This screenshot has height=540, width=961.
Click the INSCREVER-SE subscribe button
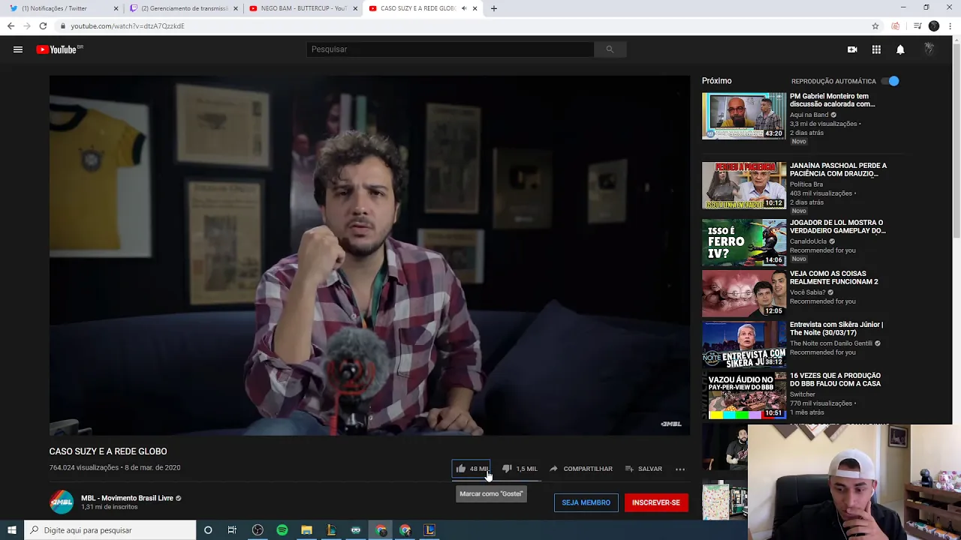coord(656,502)
